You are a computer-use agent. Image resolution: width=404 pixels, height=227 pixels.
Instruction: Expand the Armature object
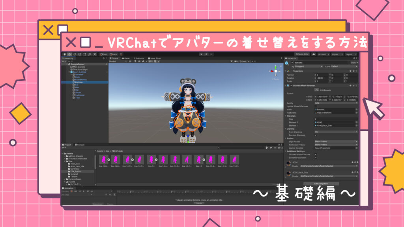pos(72,74)
